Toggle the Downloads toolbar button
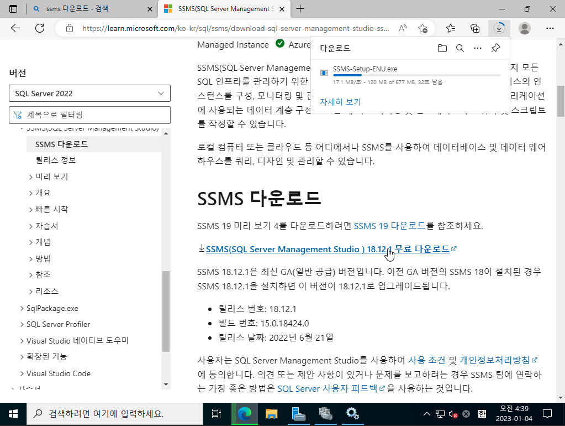565x426 pixels. pos(499,28)
